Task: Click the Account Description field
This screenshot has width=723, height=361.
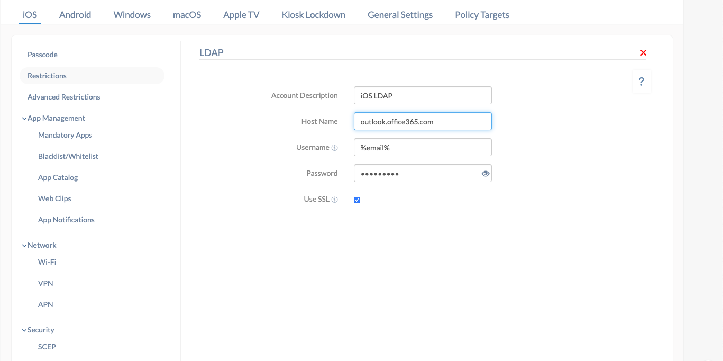Action: (423, 96)
